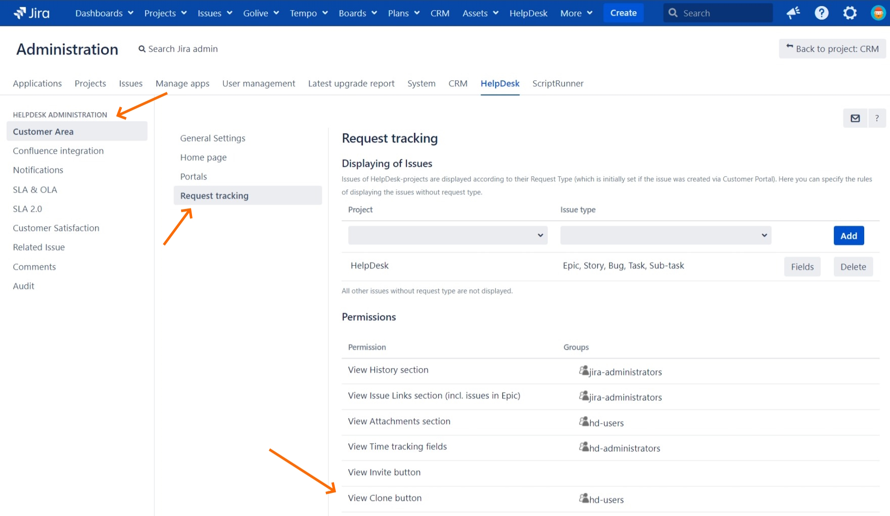The width and height of the screenshot is (890, 516).
Task: Open the Dashboards menu dropdown
Action: pos(104,13)
